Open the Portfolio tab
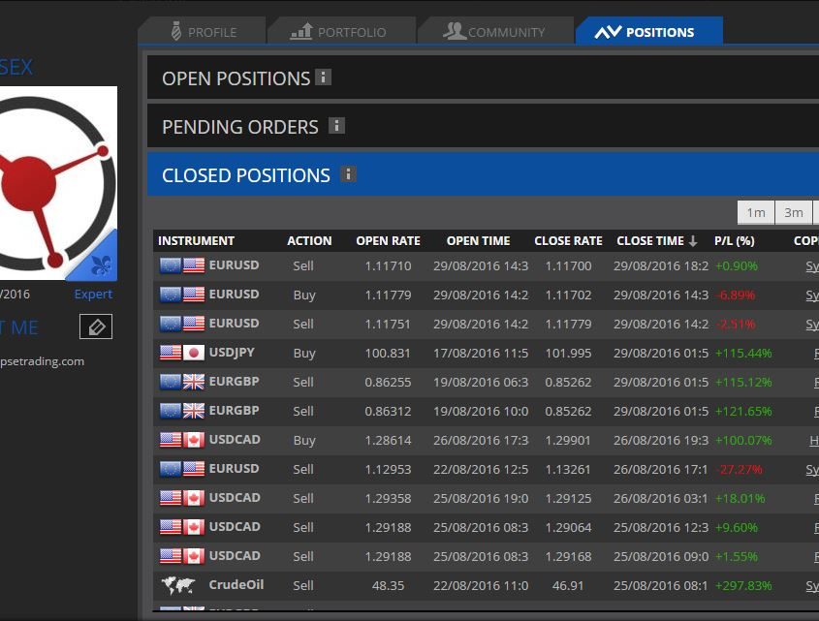 pos(338,32)
